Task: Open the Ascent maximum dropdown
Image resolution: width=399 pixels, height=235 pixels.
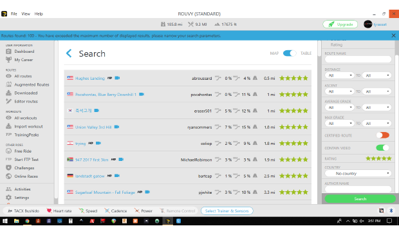Action: click(376, 91)
